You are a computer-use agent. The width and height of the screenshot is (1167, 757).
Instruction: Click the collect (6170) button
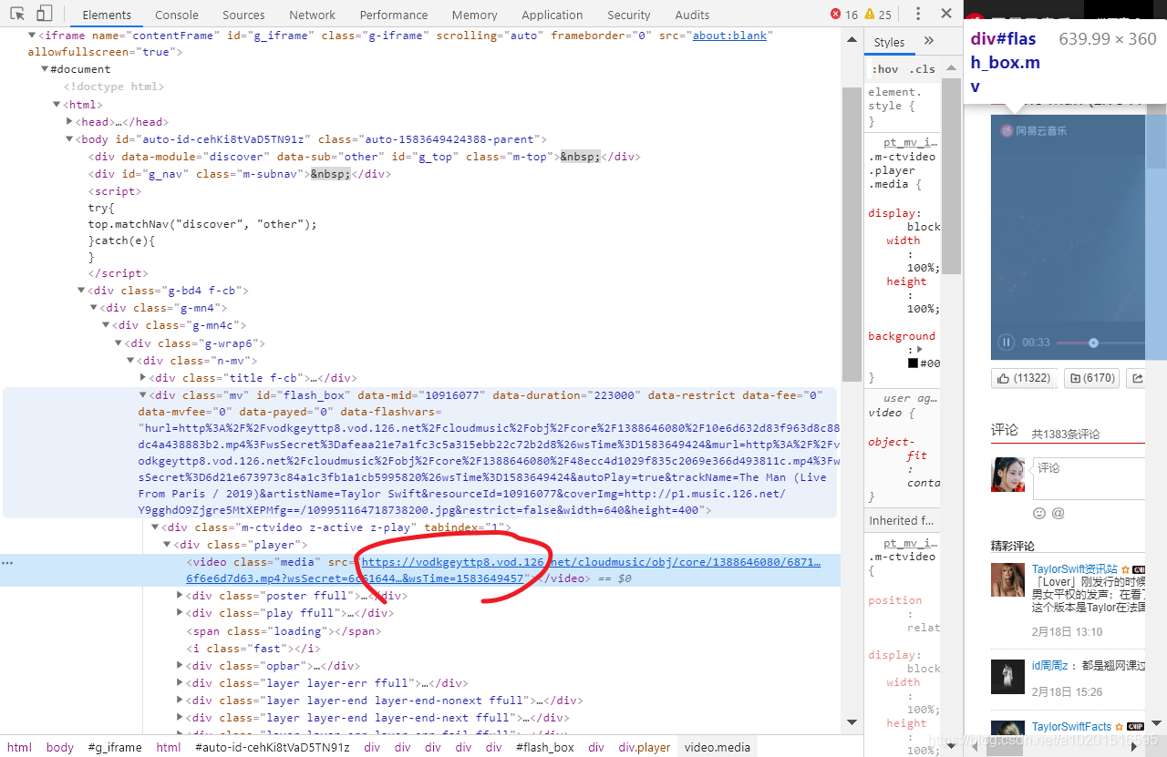pyautogui.click(x=1092, y=378)
